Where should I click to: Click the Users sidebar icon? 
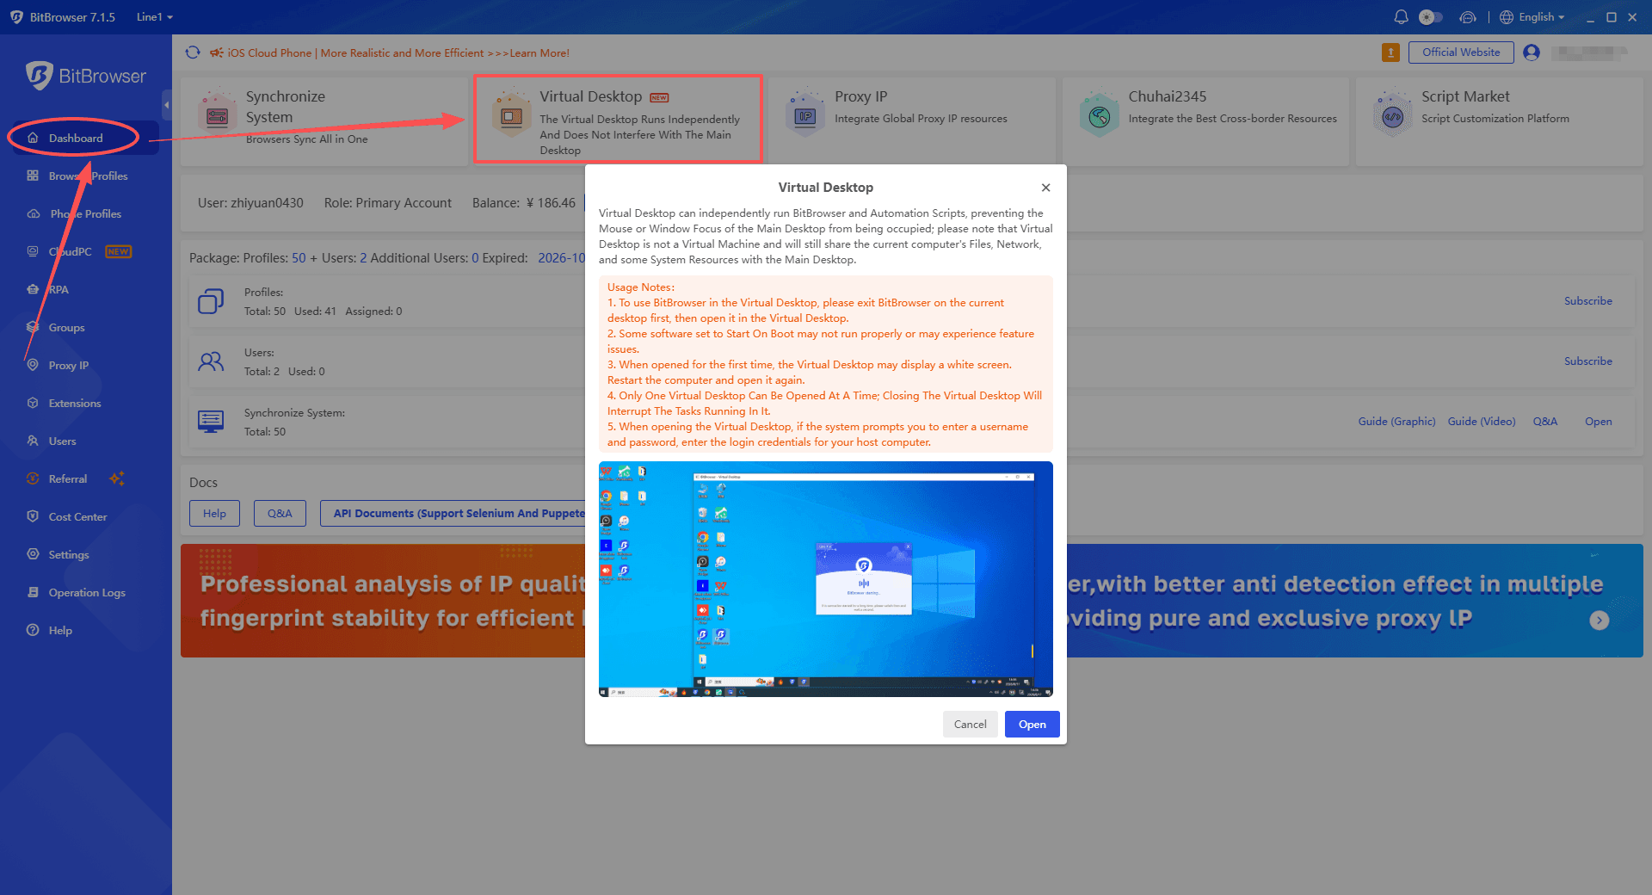coord(33,441)
